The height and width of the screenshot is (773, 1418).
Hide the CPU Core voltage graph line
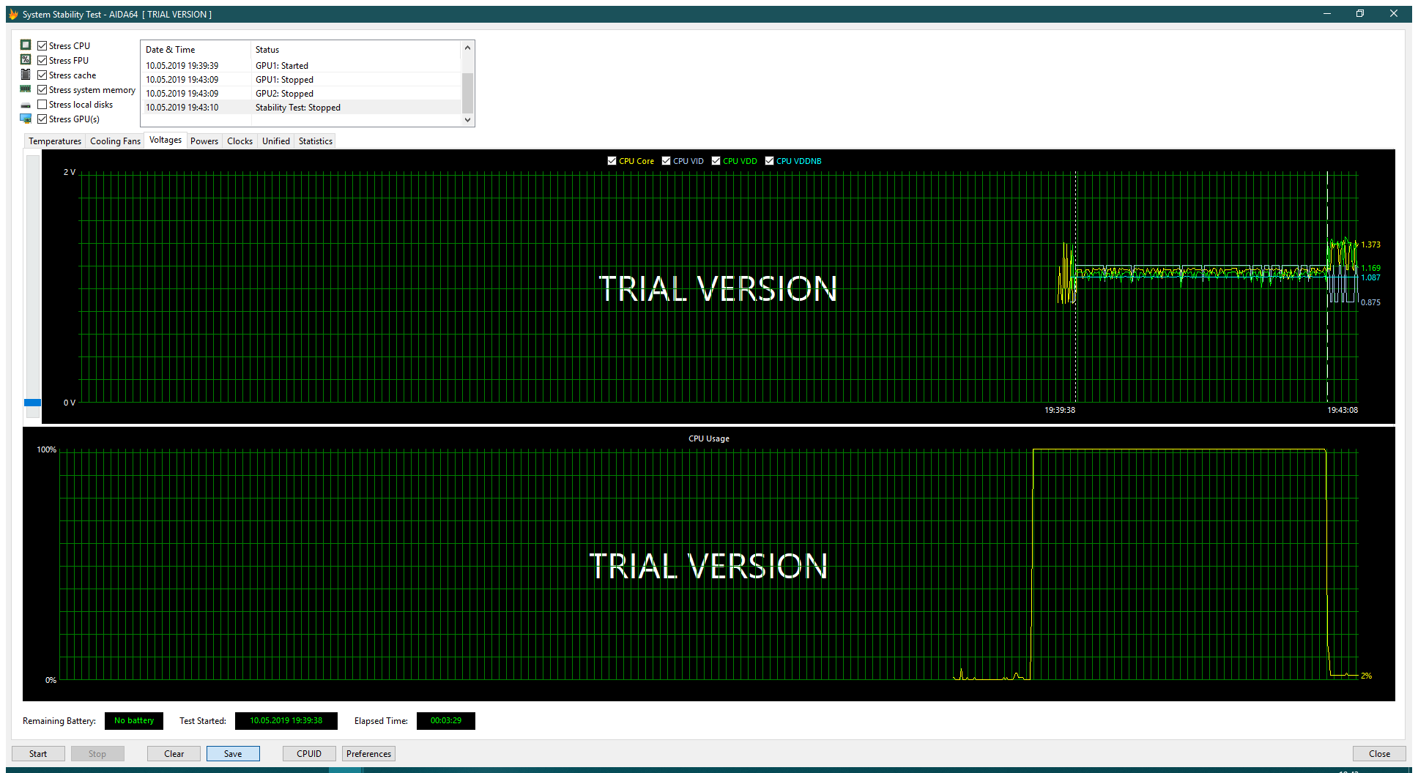tap(612, 161)
